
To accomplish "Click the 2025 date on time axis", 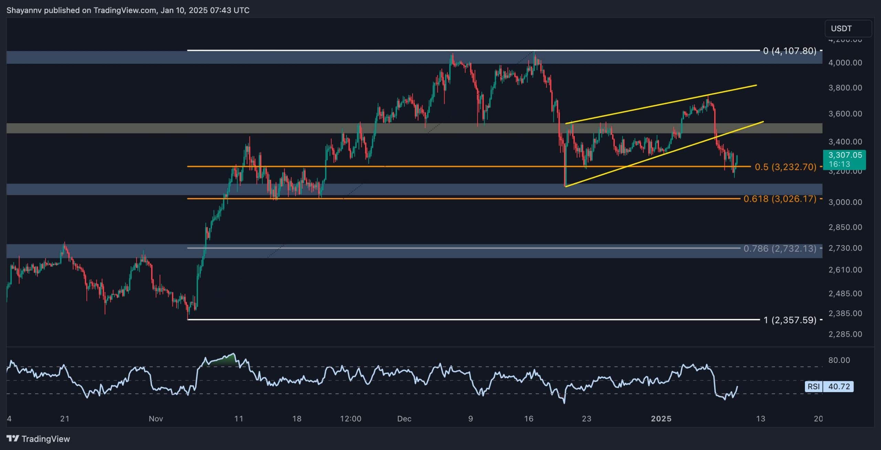I will point(661,419).
